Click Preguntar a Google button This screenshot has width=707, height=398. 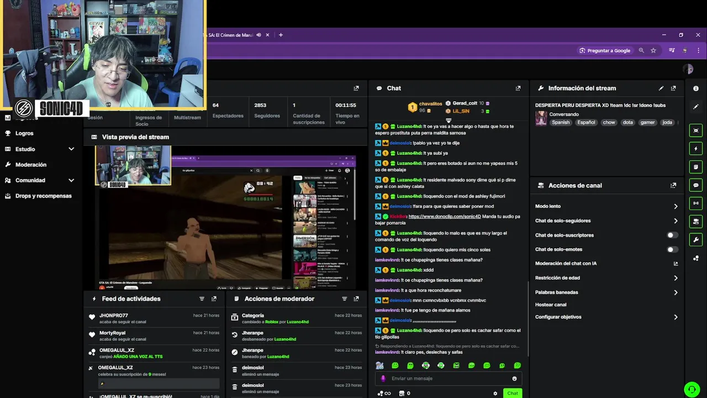click(x=605, y=50)
